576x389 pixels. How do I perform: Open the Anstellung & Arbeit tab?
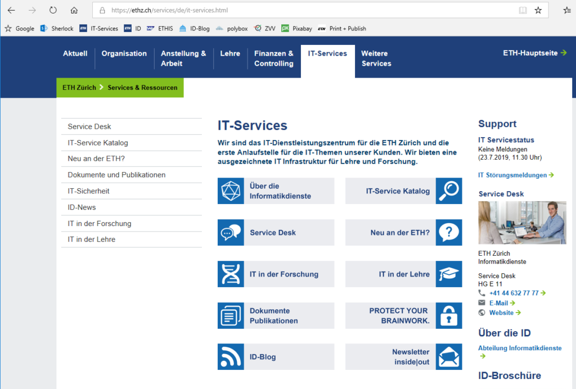183,58
